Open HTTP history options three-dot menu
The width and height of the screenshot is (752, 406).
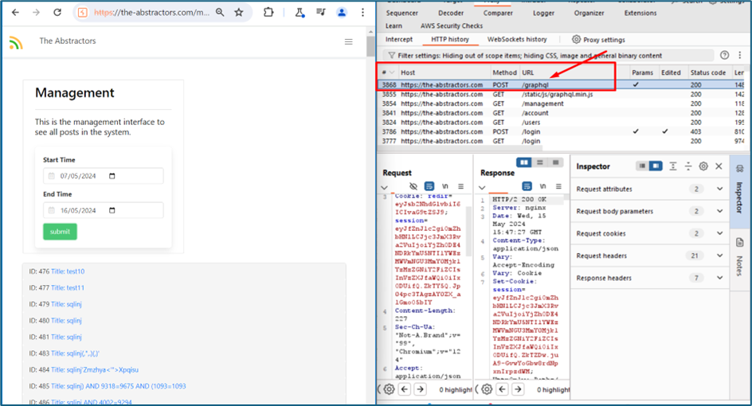(x=739, y=55)
